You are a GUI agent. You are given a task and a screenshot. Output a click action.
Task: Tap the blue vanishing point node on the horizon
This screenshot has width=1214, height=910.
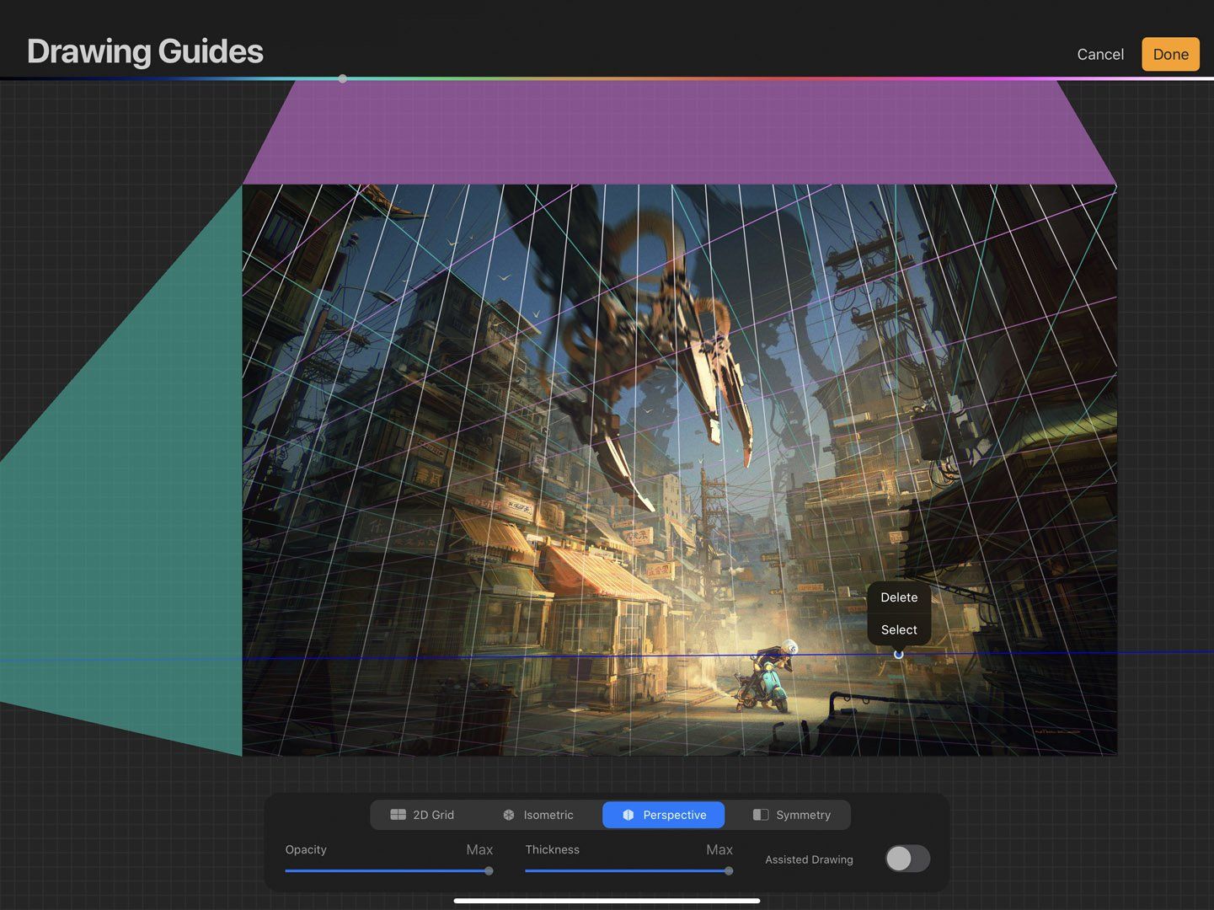tap(898, 654)
